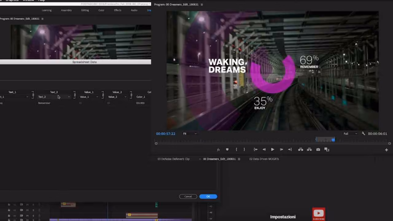
Task: Open the wrench settings menu
Action: [364, 134]
